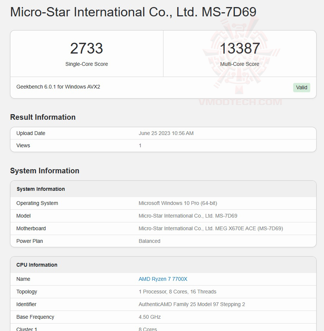Click the Views row label
The width and height of the screenshot is (324, 331).
click(23, 145)
